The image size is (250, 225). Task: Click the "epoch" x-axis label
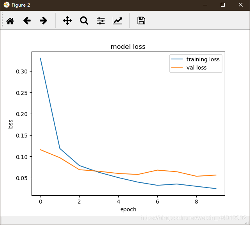128,209
